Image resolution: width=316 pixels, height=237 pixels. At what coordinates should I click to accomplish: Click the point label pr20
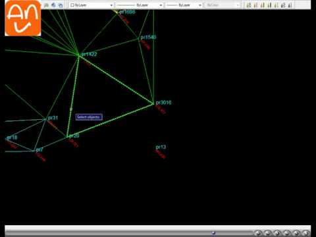point(74,136)
